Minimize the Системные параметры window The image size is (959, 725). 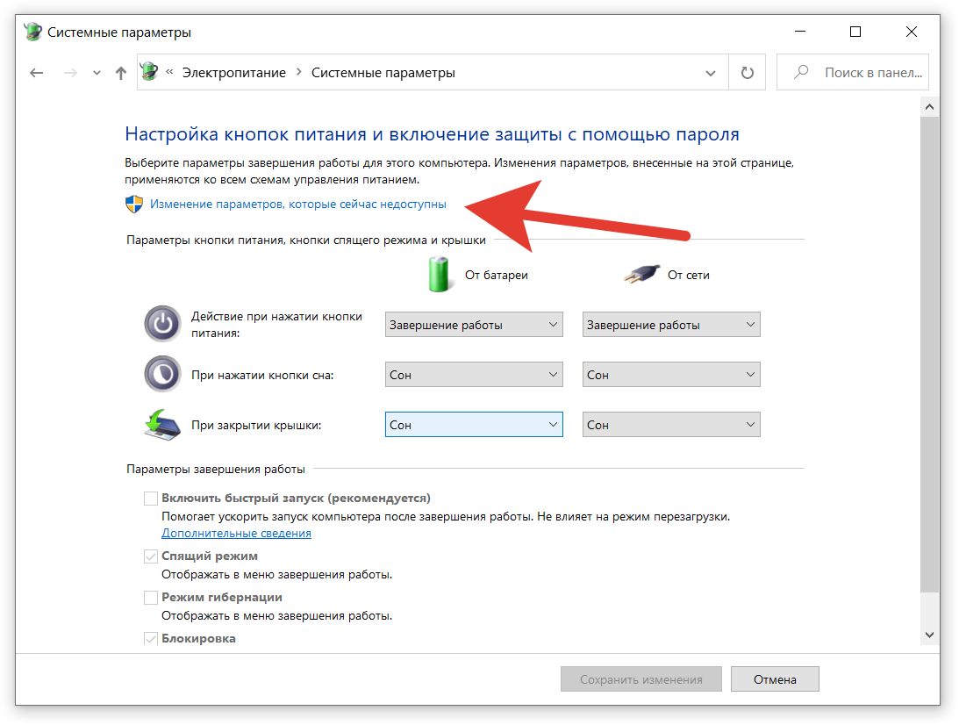coord(800,32)
